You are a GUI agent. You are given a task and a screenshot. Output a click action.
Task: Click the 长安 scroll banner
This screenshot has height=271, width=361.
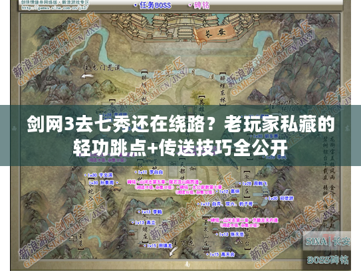coord(214,35)
